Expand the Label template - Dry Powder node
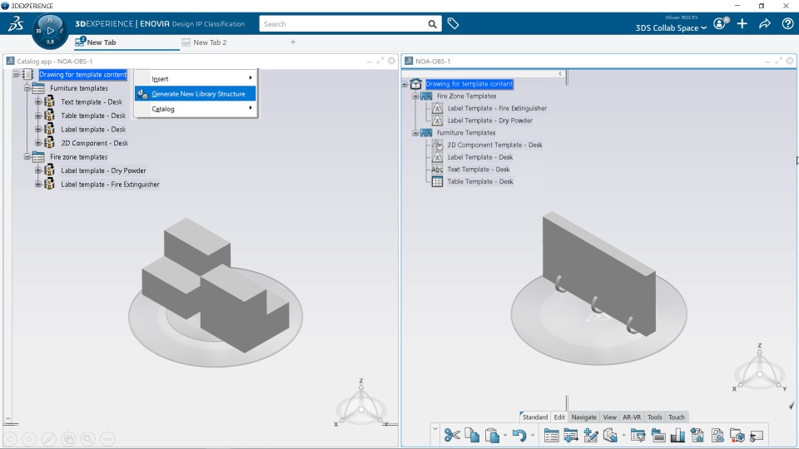 38,170
